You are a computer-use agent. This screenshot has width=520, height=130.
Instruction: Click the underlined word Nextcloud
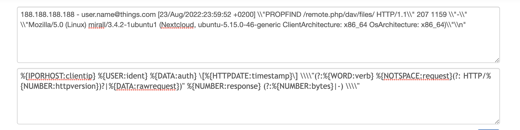click(x=177, y=25)
